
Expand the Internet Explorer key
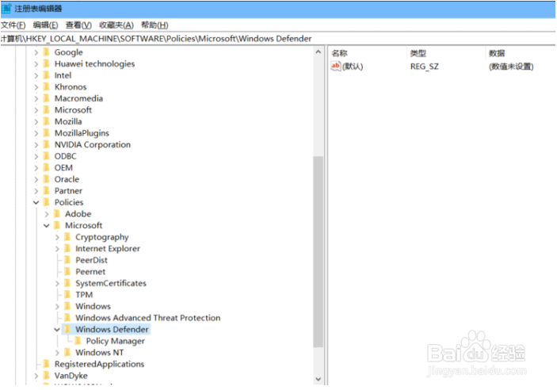(x=57, y=249)
